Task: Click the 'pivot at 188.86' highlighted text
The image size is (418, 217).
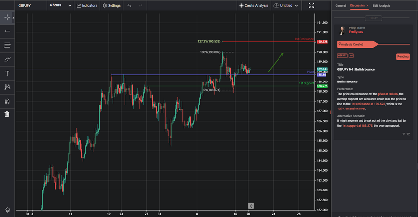Action: click(x=388, y=94)
